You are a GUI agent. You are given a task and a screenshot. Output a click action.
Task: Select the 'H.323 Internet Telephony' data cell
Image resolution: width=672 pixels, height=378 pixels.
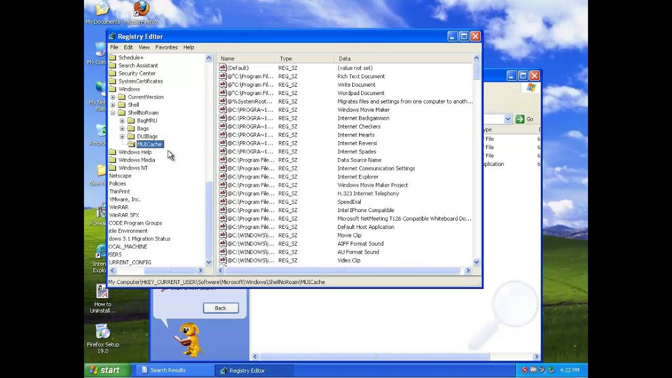pyautogui.click(x=368, y=193)
